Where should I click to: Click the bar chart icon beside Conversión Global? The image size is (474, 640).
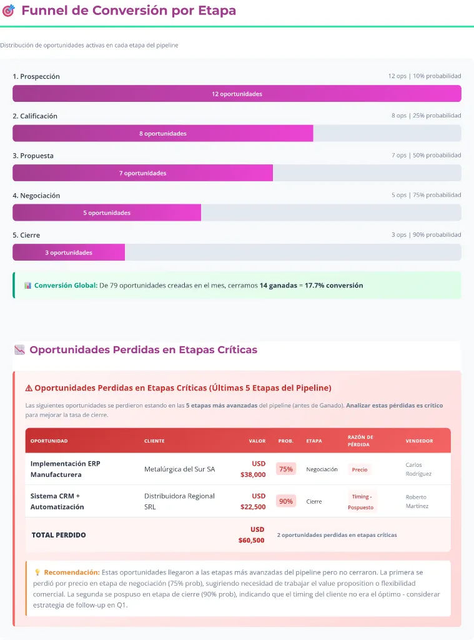tap(27, 286)
